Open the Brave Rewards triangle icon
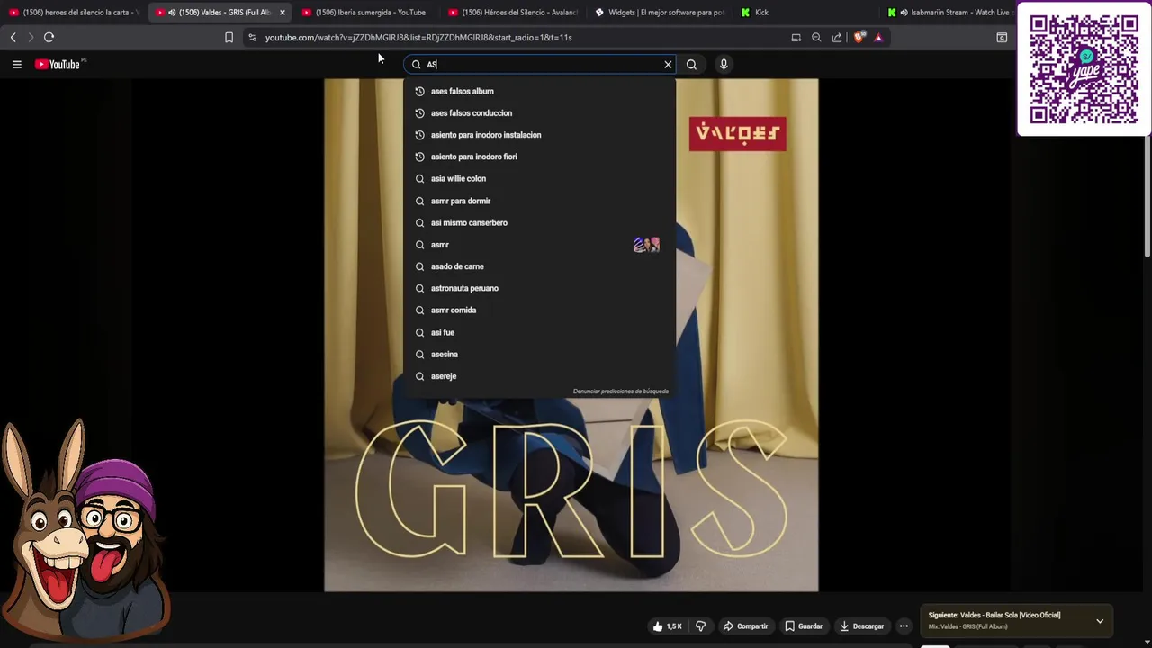 (878, 37)
